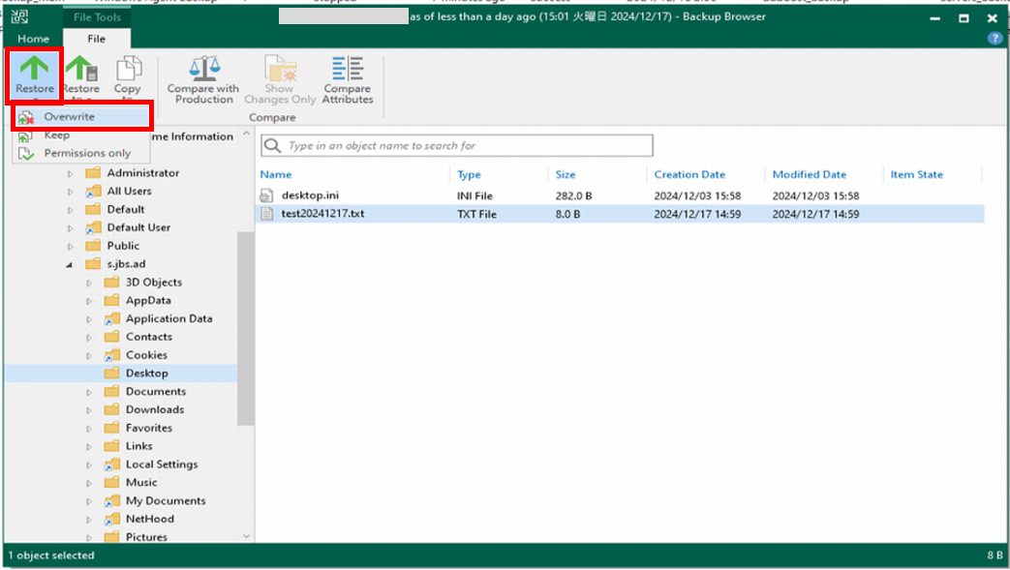
Task: Select the AppData folder in tree
Action: [148, 300]
